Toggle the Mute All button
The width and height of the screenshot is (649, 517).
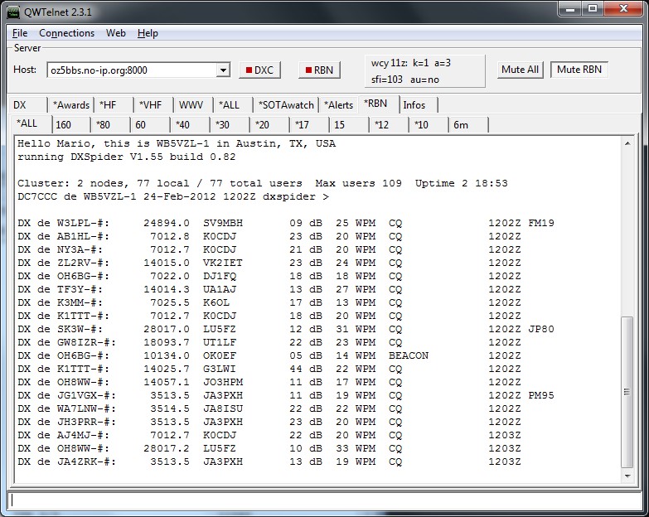(x=520, y=70)
